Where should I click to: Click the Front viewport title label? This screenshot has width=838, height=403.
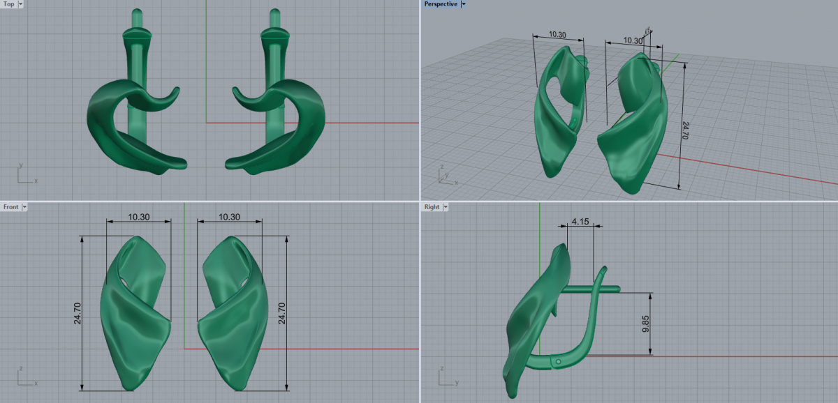(10, 207)
